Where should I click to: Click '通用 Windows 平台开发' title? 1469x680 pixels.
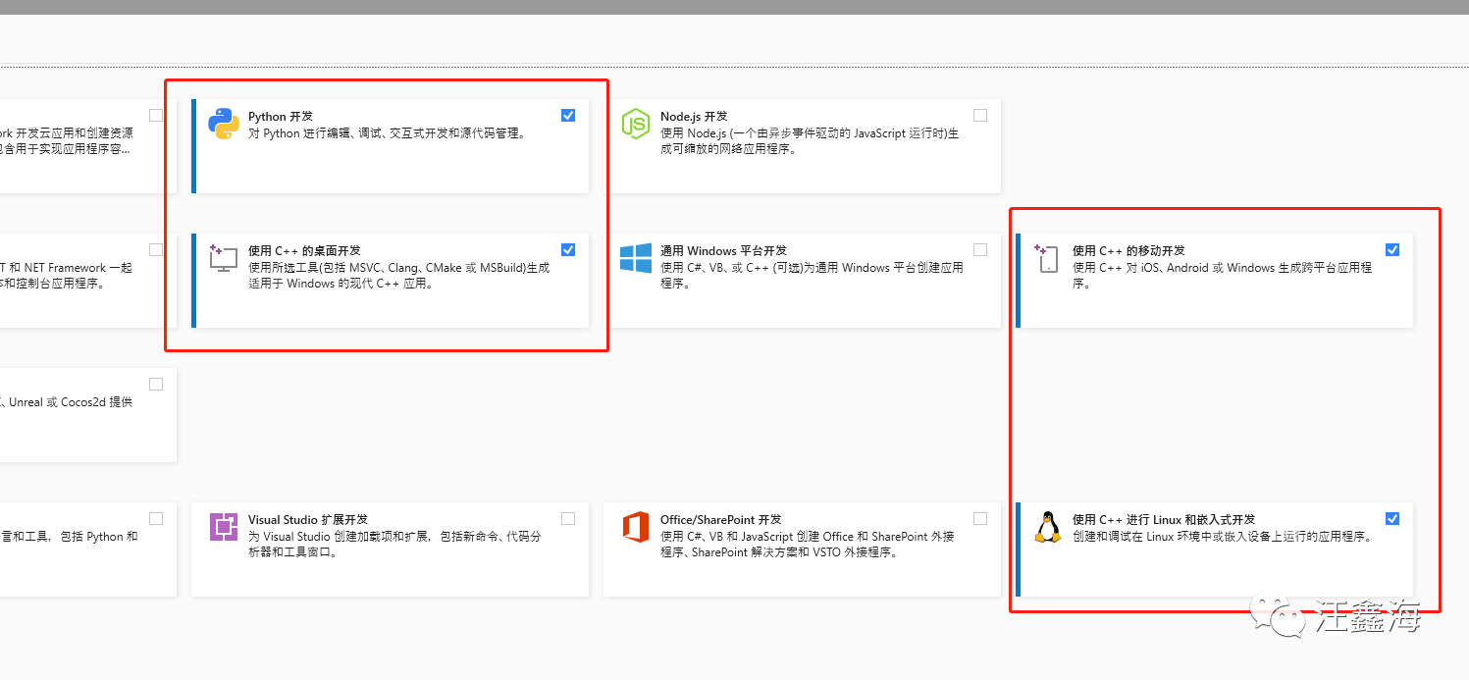coord(723,250)
